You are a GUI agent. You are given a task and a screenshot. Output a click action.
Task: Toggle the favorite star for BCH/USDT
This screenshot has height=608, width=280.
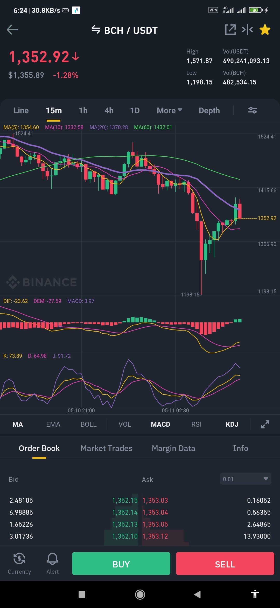coord(265,30)
